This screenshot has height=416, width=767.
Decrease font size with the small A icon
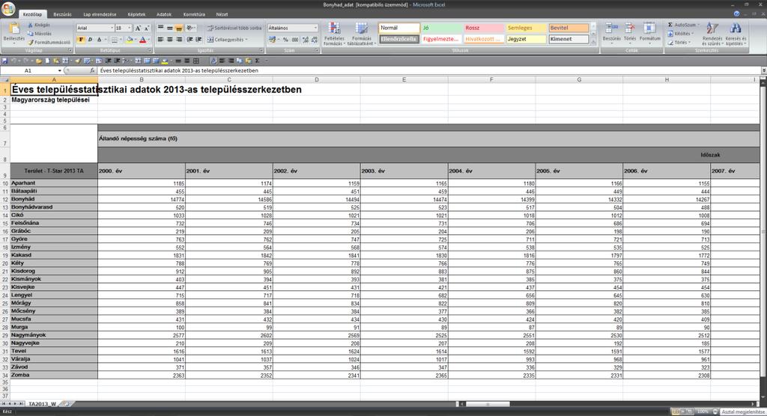point(146,28)
